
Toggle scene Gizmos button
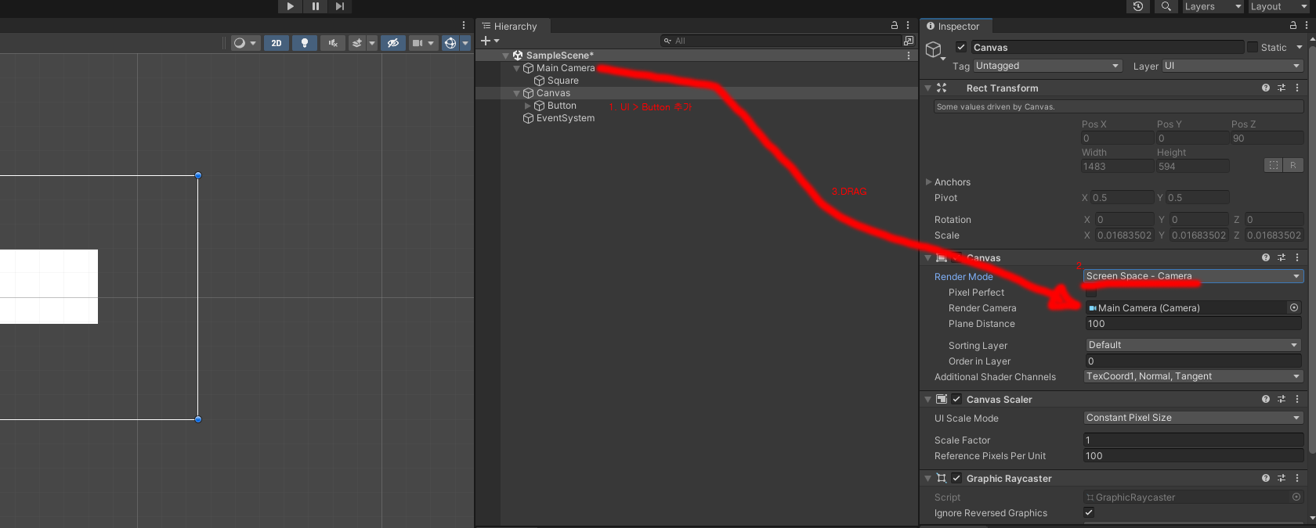click(x=450, y=43)
